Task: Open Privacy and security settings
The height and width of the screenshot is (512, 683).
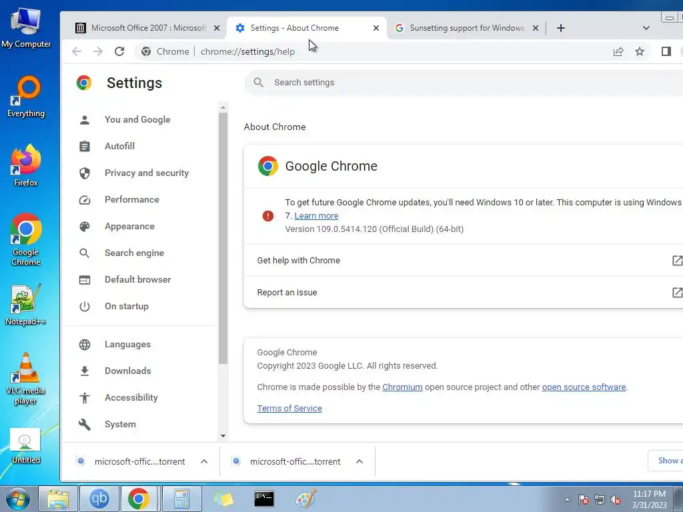Action: point(146,173)
